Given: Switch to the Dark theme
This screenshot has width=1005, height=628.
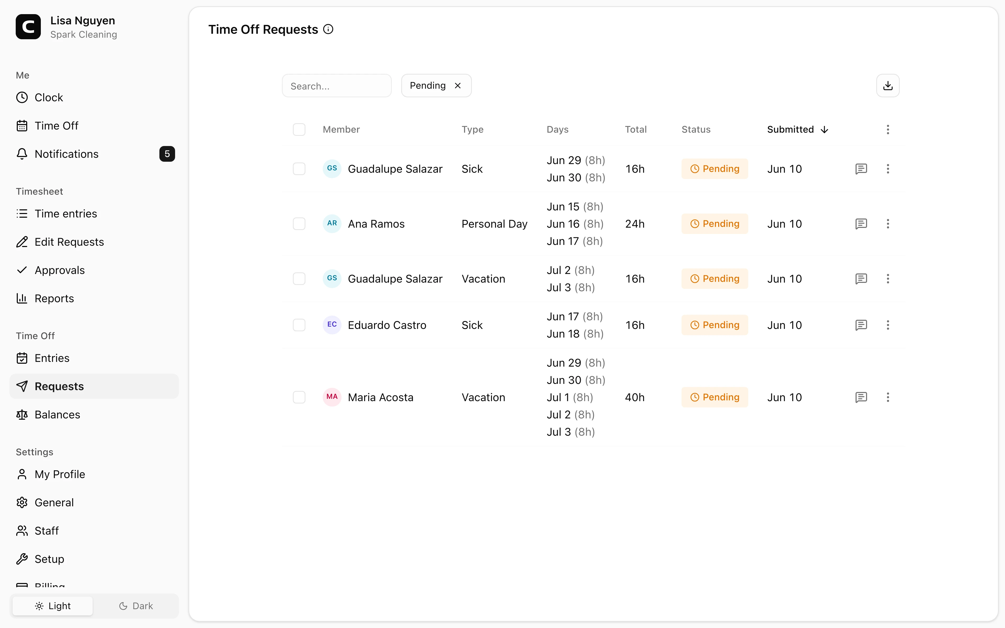Looking at the screenshot, I should pyautogui.click(x=136, y=606).
